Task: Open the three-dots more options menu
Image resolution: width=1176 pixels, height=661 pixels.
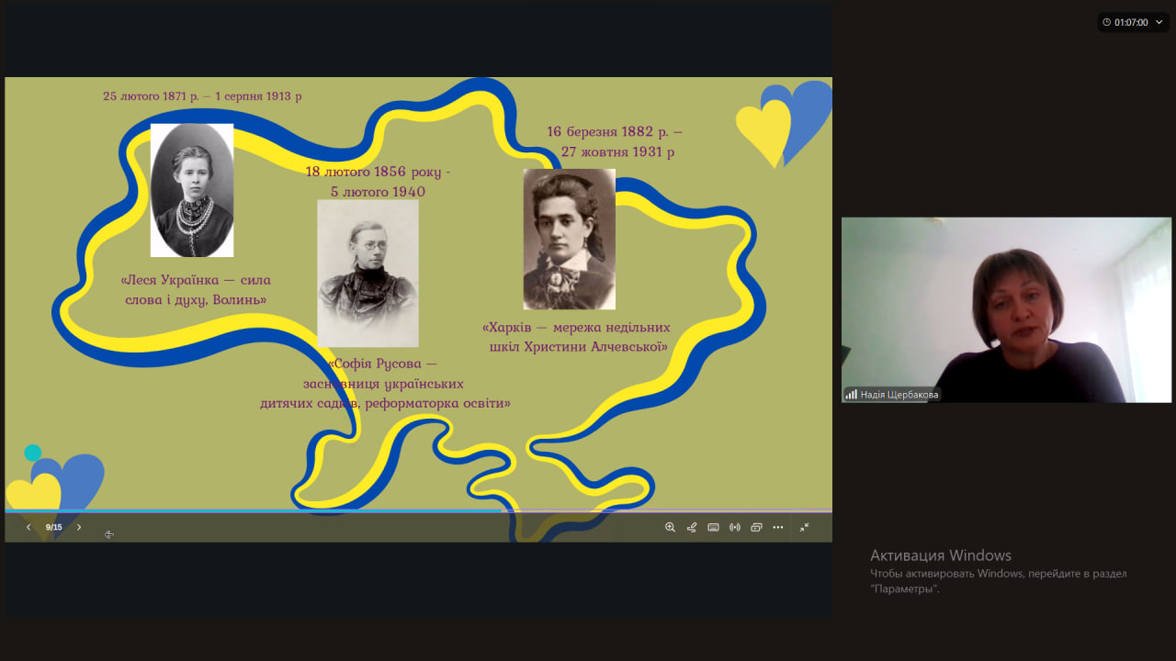Action: pyautogui.click(x=778, y=527)
